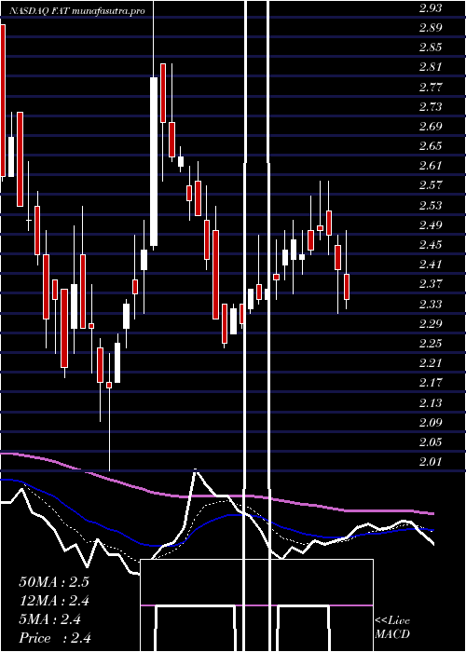Click the 2.57 price axis label
466x652 pixels.
[431, 185]
